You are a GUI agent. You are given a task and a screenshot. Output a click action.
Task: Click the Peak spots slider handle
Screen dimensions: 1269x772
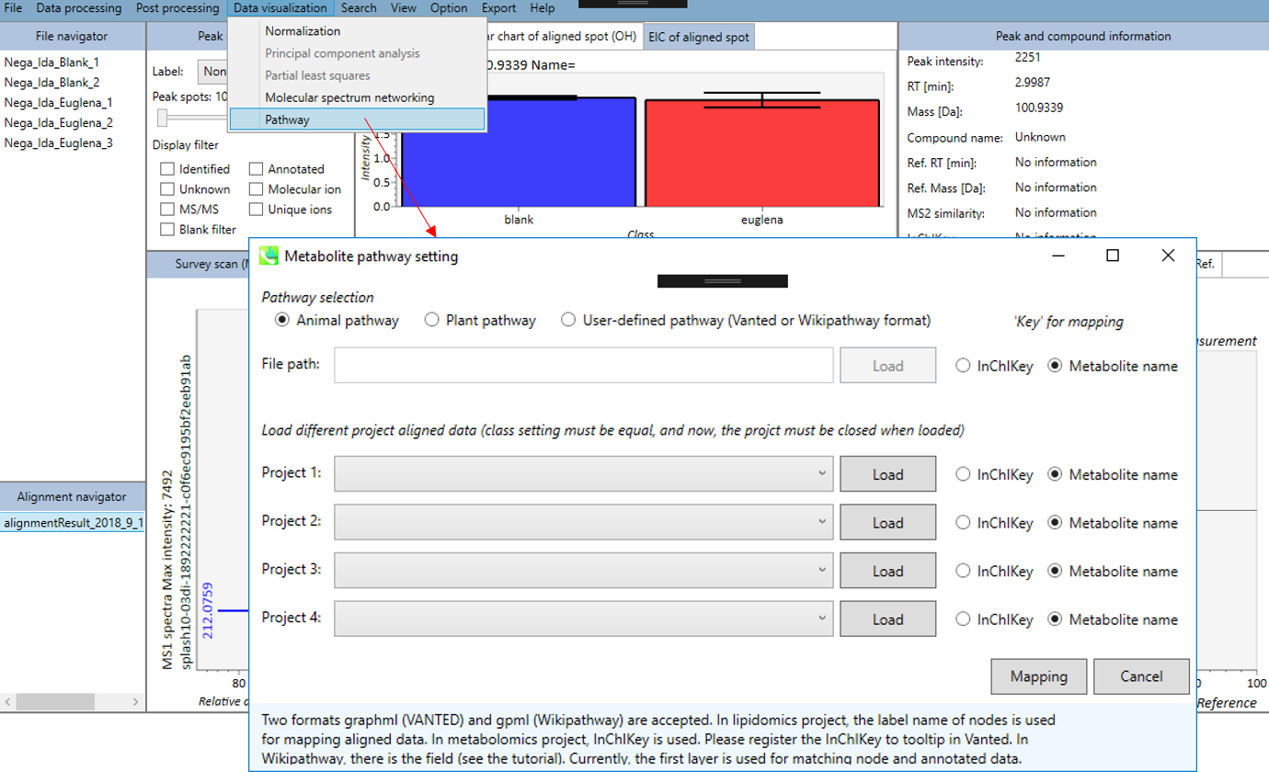coord(163,117)
